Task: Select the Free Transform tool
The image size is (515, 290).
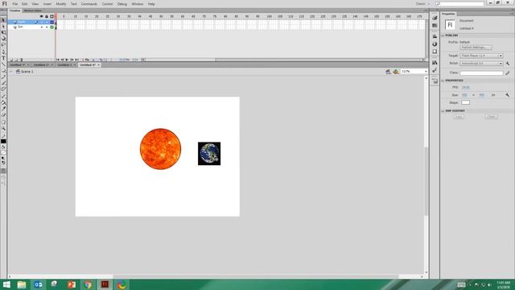Action: [3, 32]
